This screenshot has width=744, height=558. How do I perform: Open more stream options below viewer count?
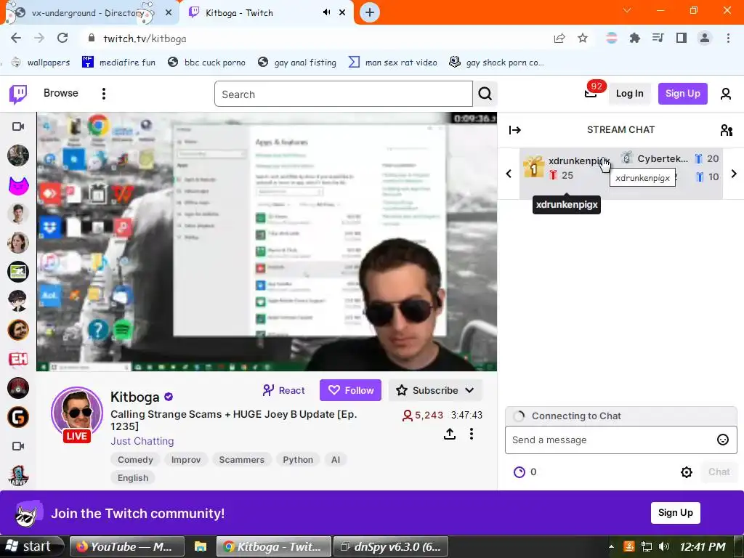471,434
